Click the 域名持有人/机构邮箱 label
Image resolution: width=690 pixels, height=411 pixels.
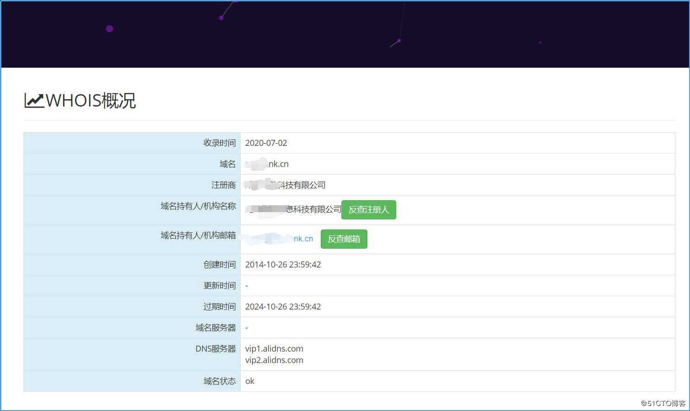pos(198,235)
